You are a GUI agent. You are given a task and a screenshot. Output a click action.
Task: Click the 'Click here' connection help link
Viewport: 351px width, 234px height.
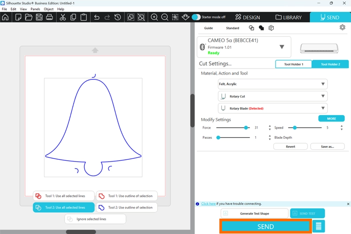(x=208, y=204)
